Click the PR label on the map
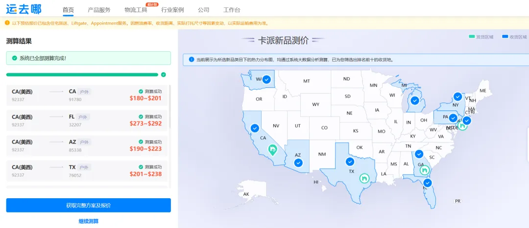This screenshot has width=529, height=228. click(458, 201)
